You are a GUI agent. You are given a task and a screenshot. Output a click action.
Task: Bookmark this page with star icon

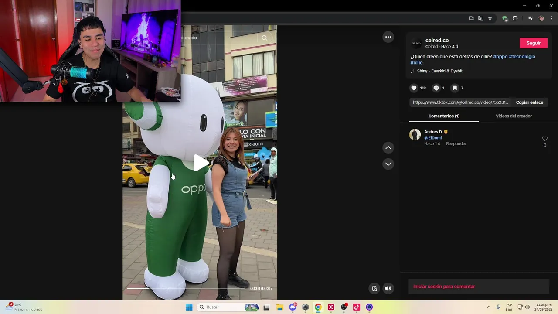click(490, 18)
